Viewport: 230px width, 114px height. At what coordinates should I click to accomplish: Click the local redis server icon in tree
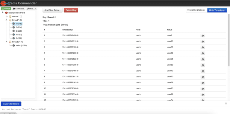(6, 13)
